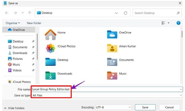Refresh the Desktop folder view

click(125, 13)
